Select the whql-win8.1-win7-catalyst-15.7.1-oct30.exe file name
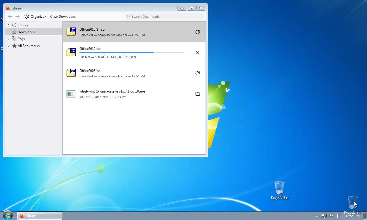Image resolution: width=367 pixels, height=220 pixels. click(112, 91)
